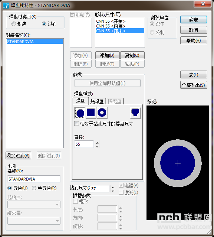214x237 pixels.
Task: Choose the 半导通(R) via option
Action: [34, 188]
